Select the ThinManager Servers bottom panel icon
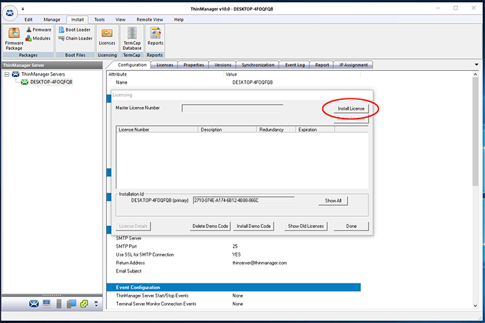 tap(34, 304)
